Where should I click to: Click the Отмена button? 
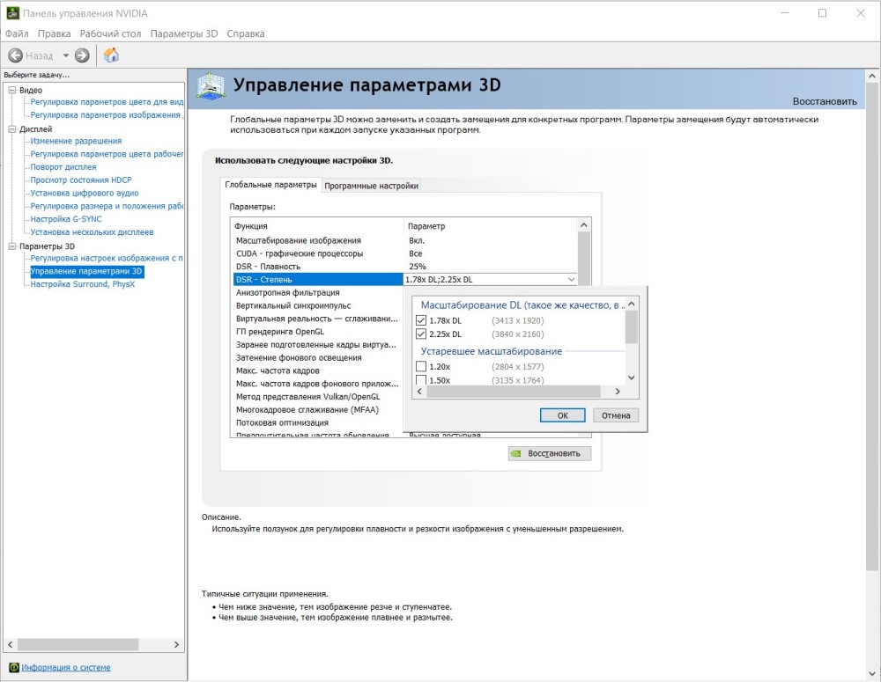click(616, 415)
